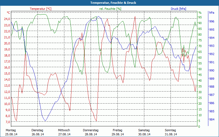The height and width of the screenshot is (137, 219).
Task: Click the date '26.08.14'
Action: pyautogui.click(x=38, y=134)
